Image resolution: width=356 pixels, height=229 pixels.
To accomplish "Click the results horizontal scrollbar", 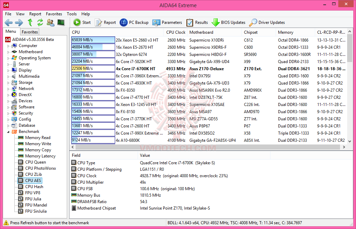I will click(x=208, y=147).
